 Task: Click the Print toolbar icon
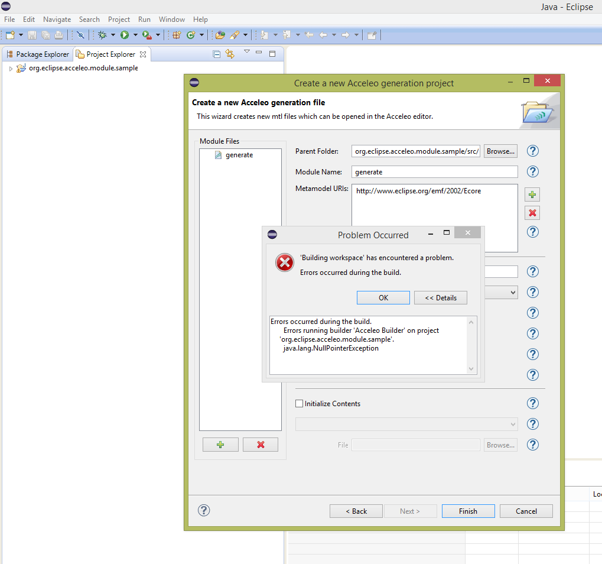click(58, 35)
